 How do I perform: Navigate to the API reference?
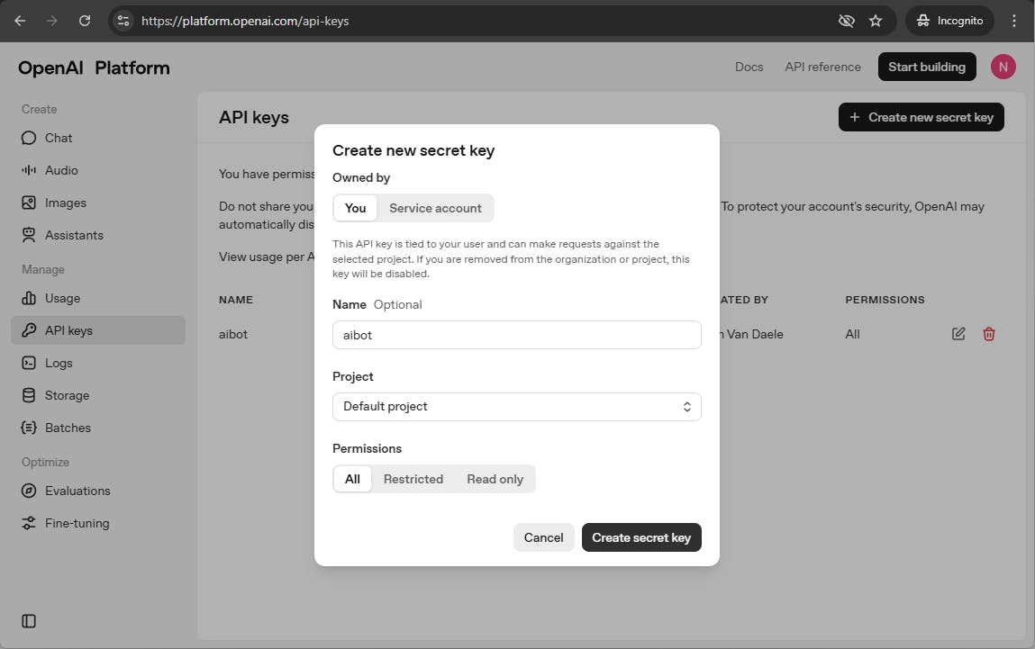[822, 67]
